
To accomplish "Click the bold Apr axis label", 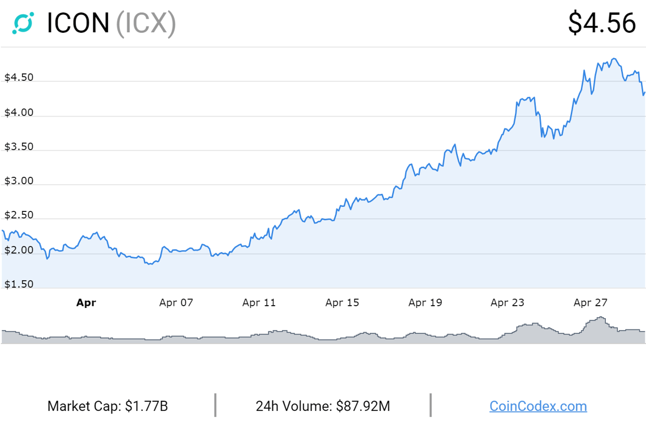I will tap(86, 303).
